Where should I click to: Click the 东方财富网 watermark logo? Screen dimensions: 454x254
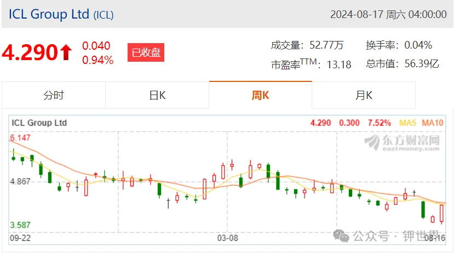[x=402, y=143]
